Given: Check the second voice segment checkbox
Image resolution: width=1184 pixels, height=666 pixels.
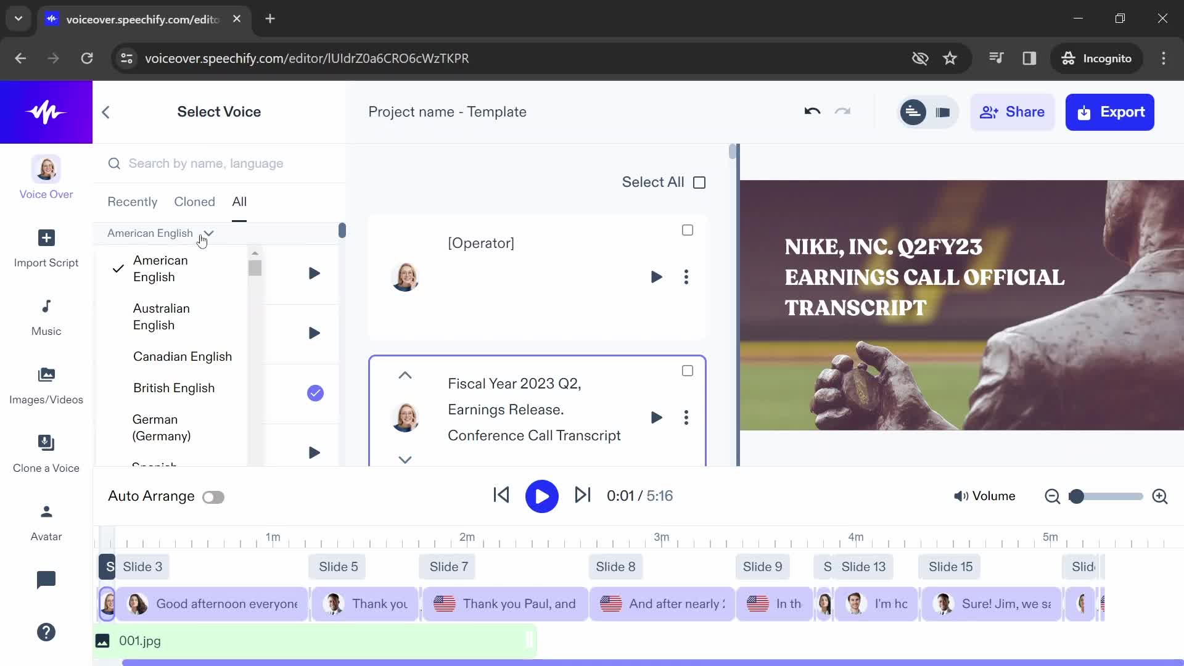Looking at the screenshot, I should tap(687, 371).
